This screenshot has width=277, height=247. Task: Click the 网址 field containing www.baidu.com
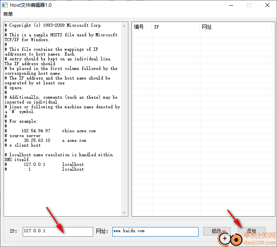click(x=155, y=231)
